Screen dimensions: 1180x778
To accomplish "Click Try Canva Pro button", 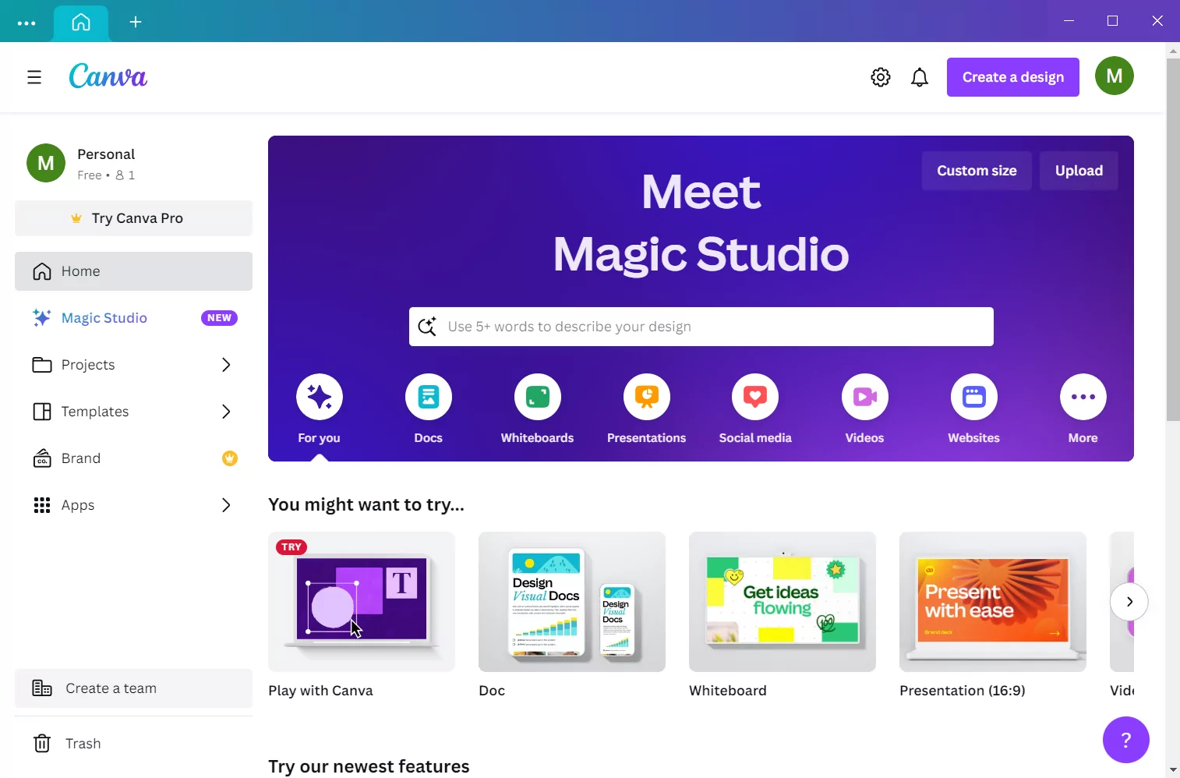I will tap(133, 218).
